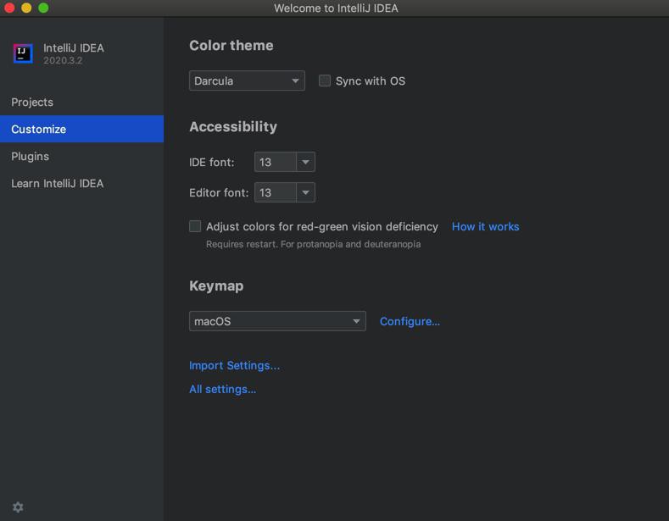Click inside the IDE font size field

click(276, 162)
